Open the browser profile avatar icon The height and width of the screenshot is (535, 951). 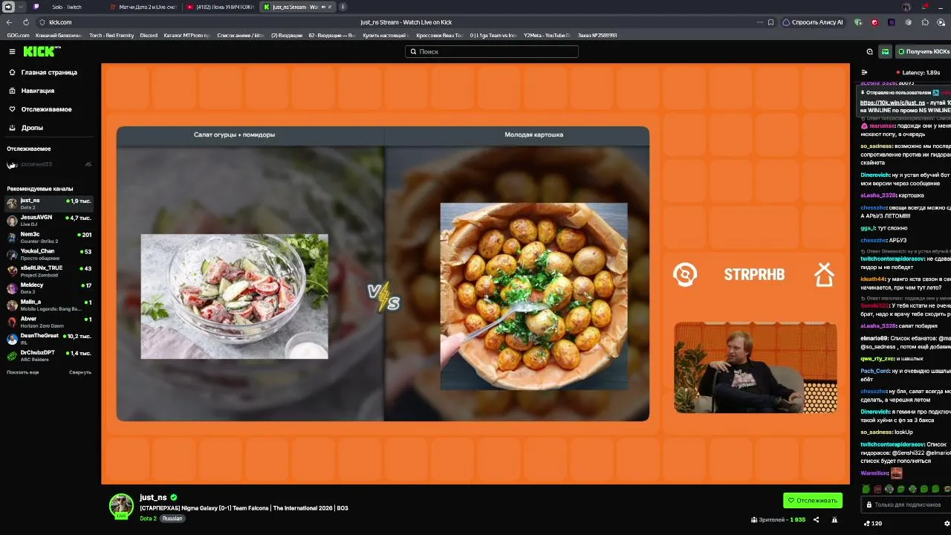point(906,7)
